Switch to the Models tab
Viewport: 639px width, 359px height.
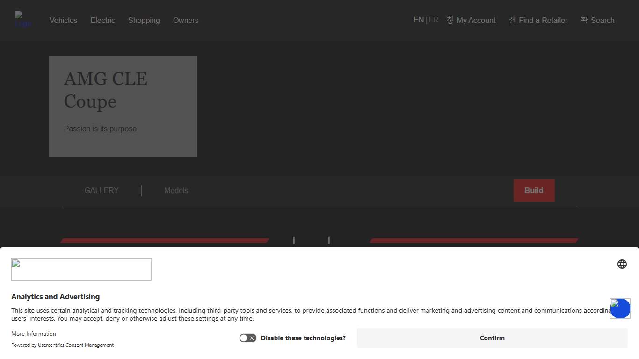point(176,190)
